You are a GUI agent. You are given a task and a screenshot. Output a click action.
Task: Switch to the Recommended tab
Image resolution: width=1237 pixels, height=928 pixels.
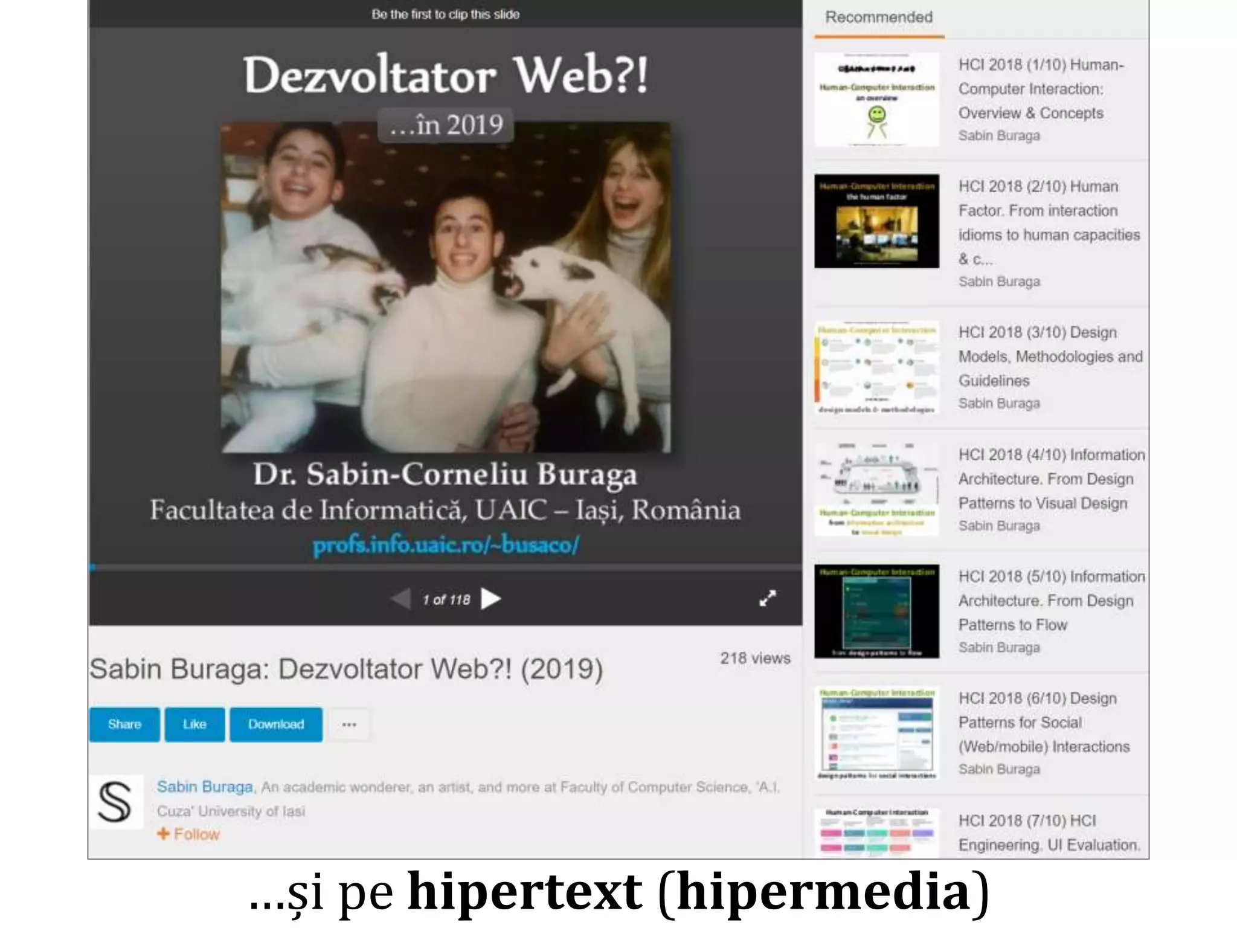pos(879,18)
